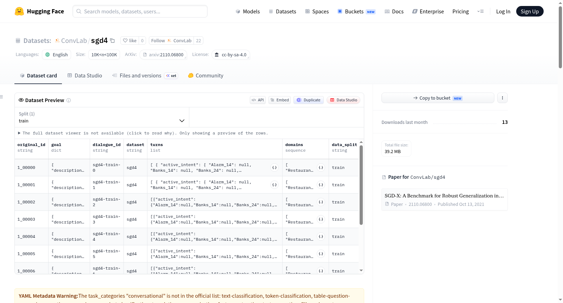The image size is (563, 303).
Task: Click the page vertical scrollbar
Action: click(560, 37)
